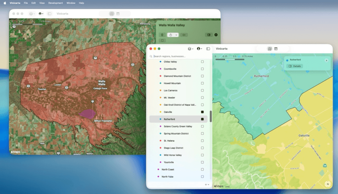Click Route 29 highway shield on front map
Viewport: 338px width, 194px height.
pos(325,166)
